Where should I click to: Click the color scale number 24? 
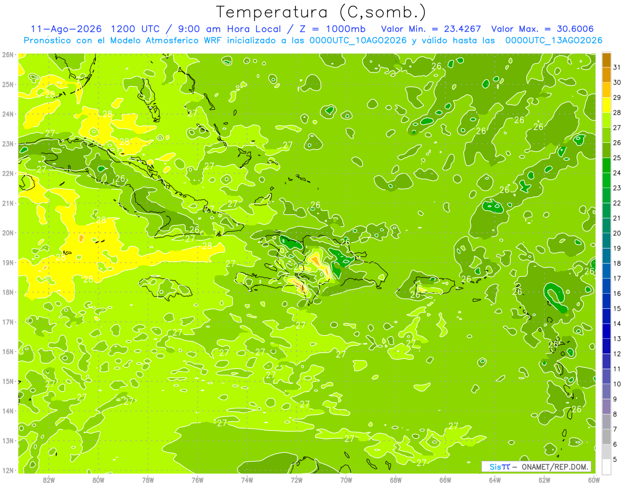(x=617, y=173)
